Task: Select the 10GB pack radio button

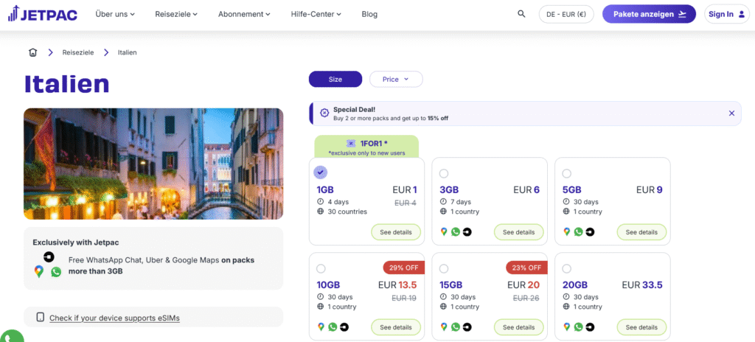Action: [321, 268]
